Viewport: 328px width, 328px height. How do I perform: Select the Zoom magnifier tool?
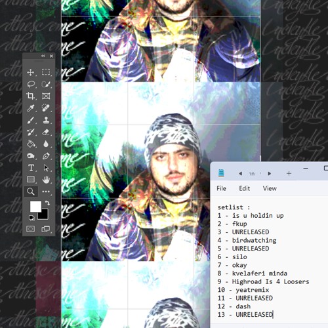pos(31,192)
